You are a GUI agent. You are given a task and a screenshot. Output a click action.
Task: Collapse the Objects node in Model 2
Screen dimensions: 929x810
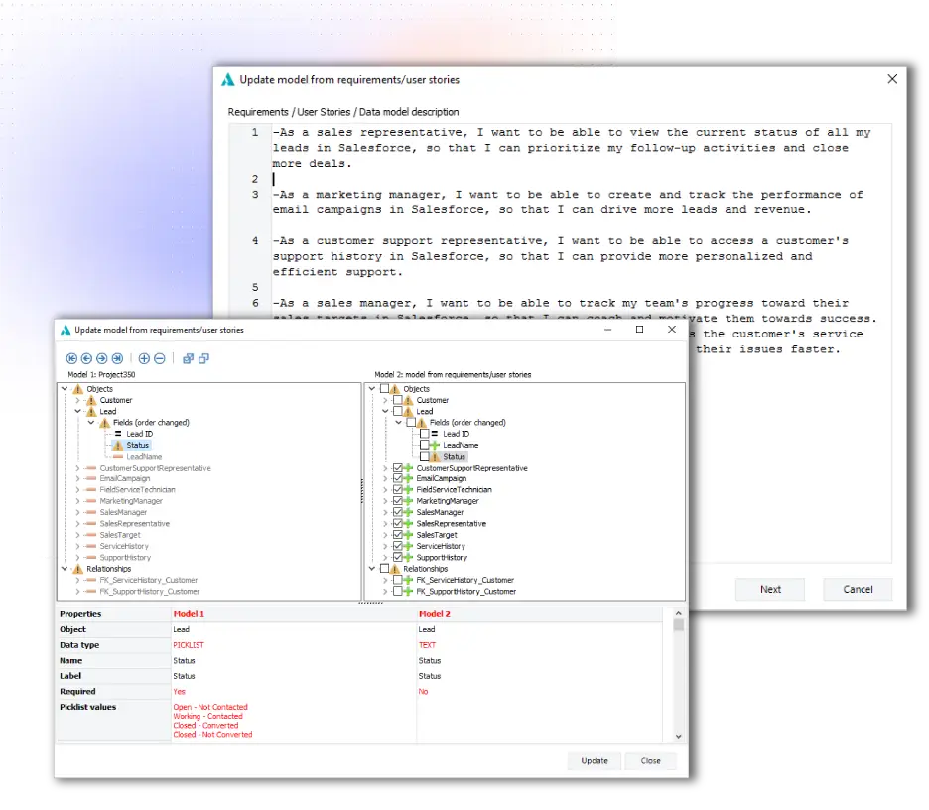pyautogui.click(x=372, y=389)
